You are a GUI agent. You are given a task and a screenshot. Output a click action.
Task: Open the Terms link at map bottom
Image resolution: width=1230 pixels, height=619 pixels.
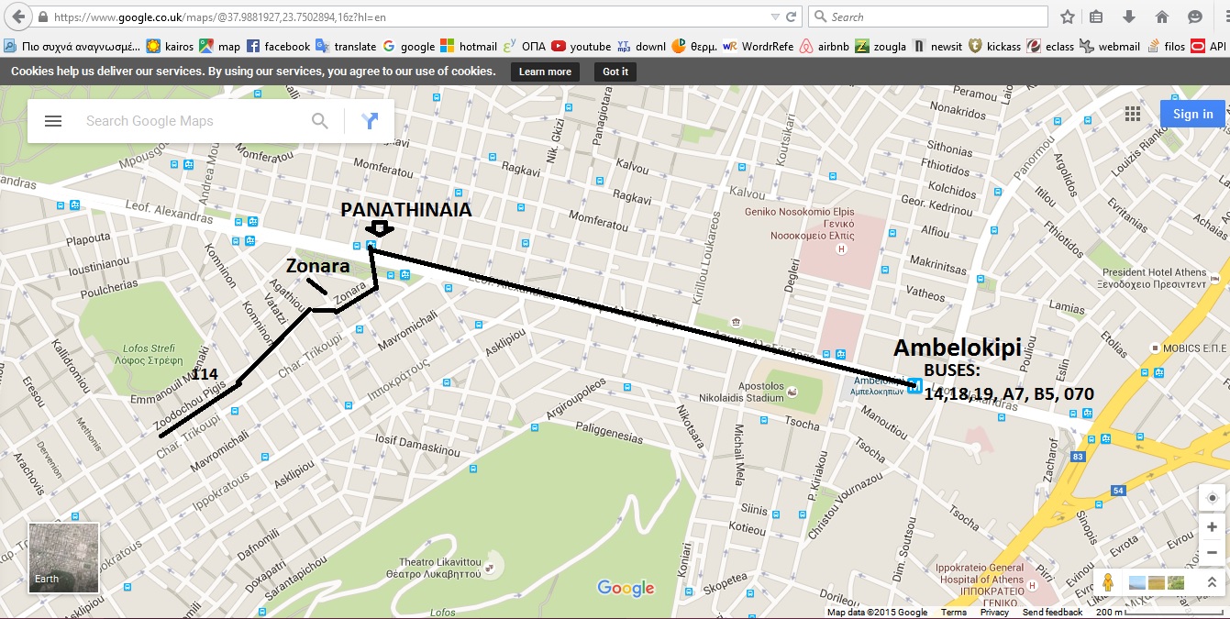pos(954,612)
